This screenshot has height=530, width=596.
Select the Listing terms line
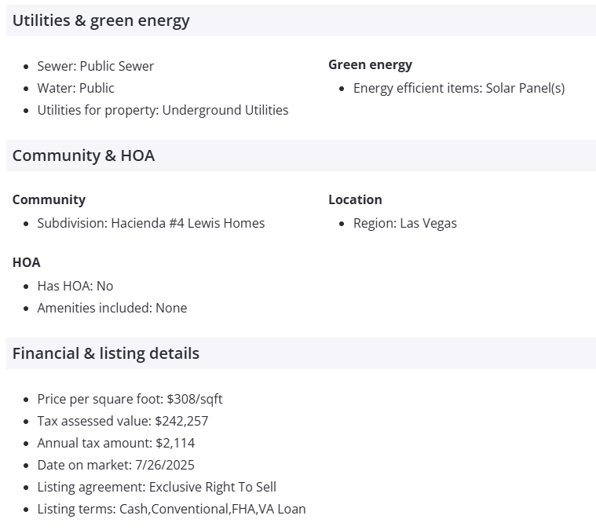click(x=171, y=509)
